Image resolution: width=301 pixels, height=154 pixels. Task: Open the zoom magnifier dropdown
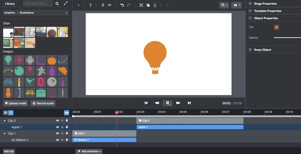(224, 5)
